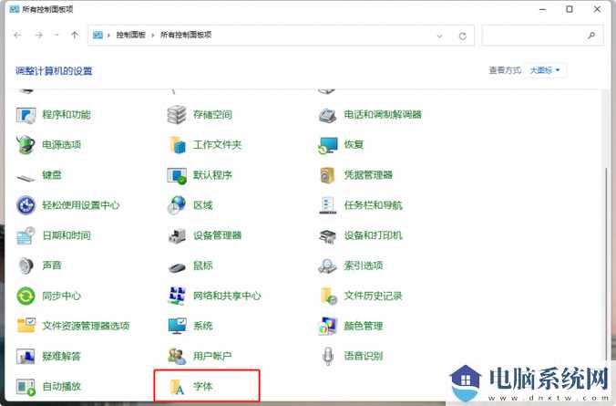
Task: Open the 设备管理器 icon
Action: point(177,235)
